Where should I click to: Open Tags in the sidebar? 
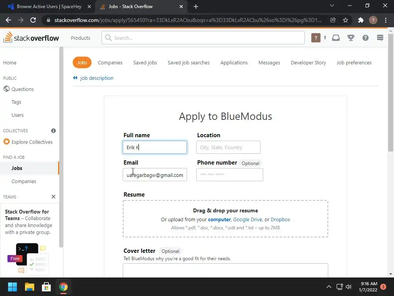pyautogui.click(x=16, y=102)
